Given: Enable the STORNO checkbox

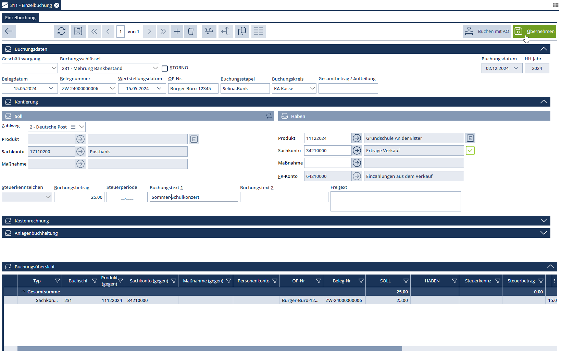Looking at the screenshot, I should 165,69.
